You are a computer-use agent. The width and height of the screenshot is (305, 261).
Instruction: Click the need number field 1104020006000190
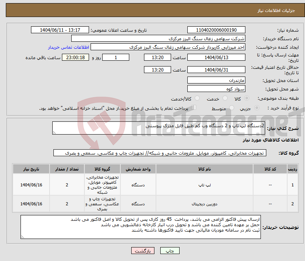216,30
